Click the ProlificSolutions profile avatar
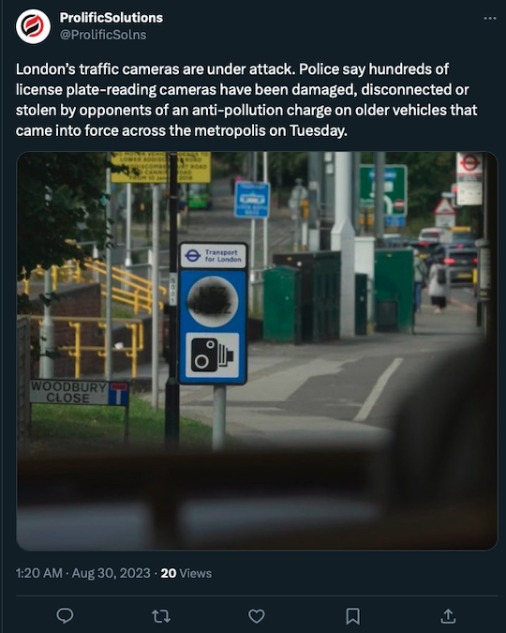Image resolution: width=506 pixels, height=633 pixels. pyautogui.click(x=33, y=26)
